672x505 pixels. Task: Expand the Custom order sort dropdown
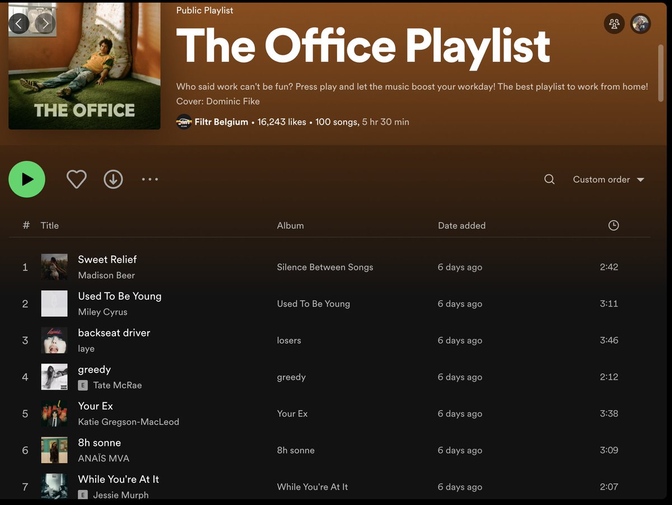pos(608,180)
